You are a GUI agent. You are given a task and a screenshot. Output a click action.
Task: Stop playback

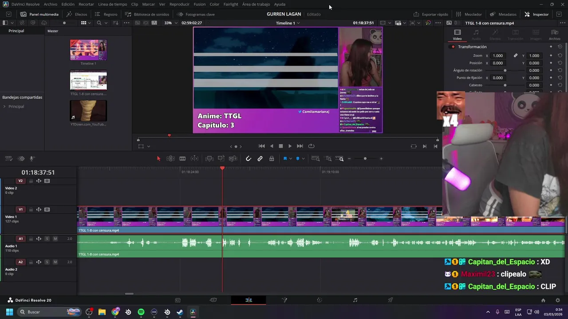[280, 146]
